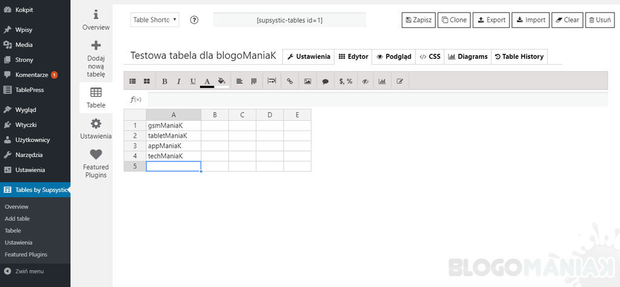Save the table with Zapisz button
This screenshot has width=620, height=287.
point(419,20)
